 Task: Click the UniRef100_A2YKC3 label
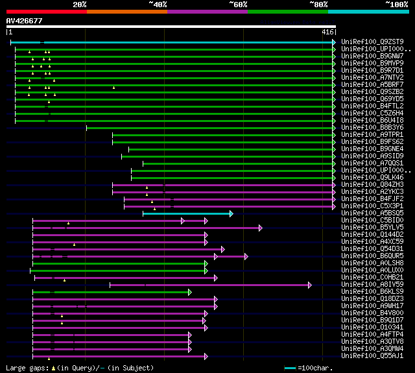click(372, 192)
